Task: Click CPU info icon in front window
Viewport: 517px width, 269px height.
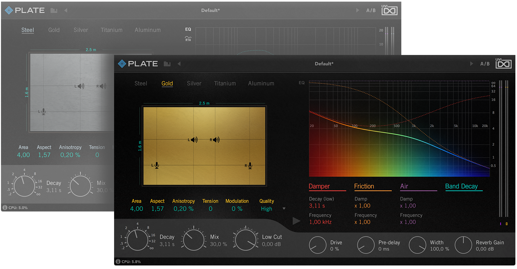Action: click(118, 262)
